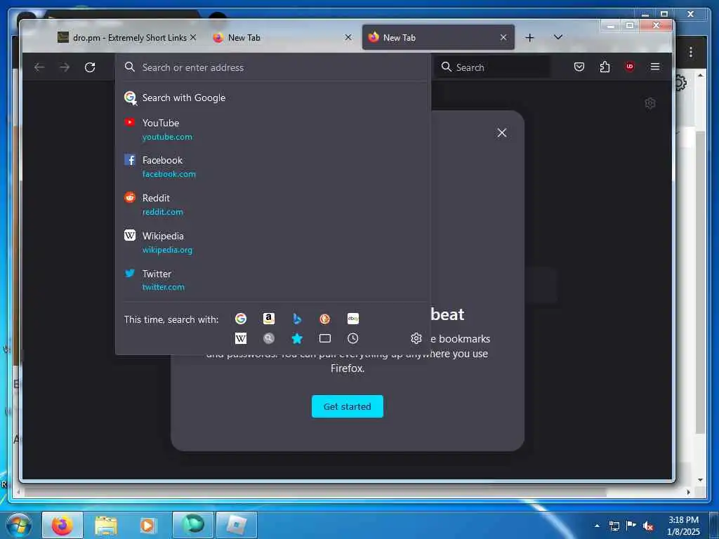Click the Action Center flag tray icon
The height and width of the screenshot is (539, 719).
(x=631, y=526)
